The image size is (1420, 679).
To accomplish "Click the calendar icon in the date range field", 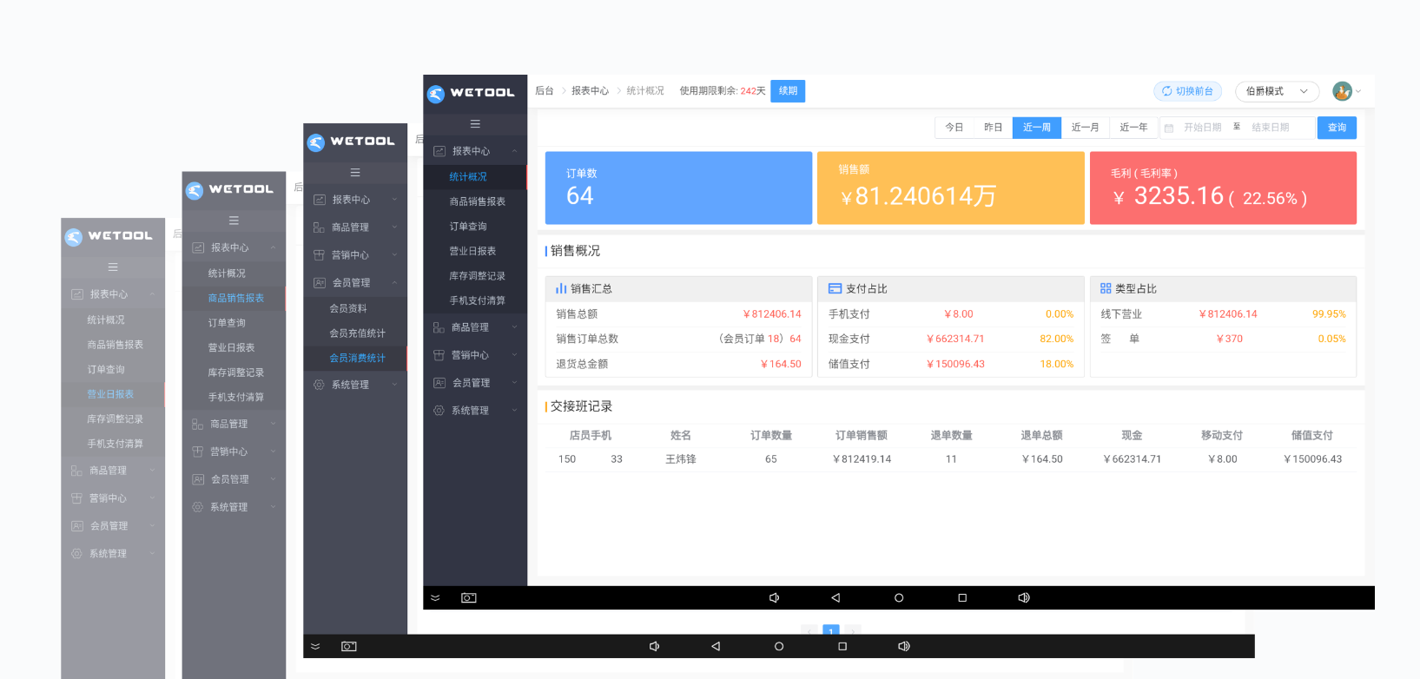I will click(x=1169, y=128).
